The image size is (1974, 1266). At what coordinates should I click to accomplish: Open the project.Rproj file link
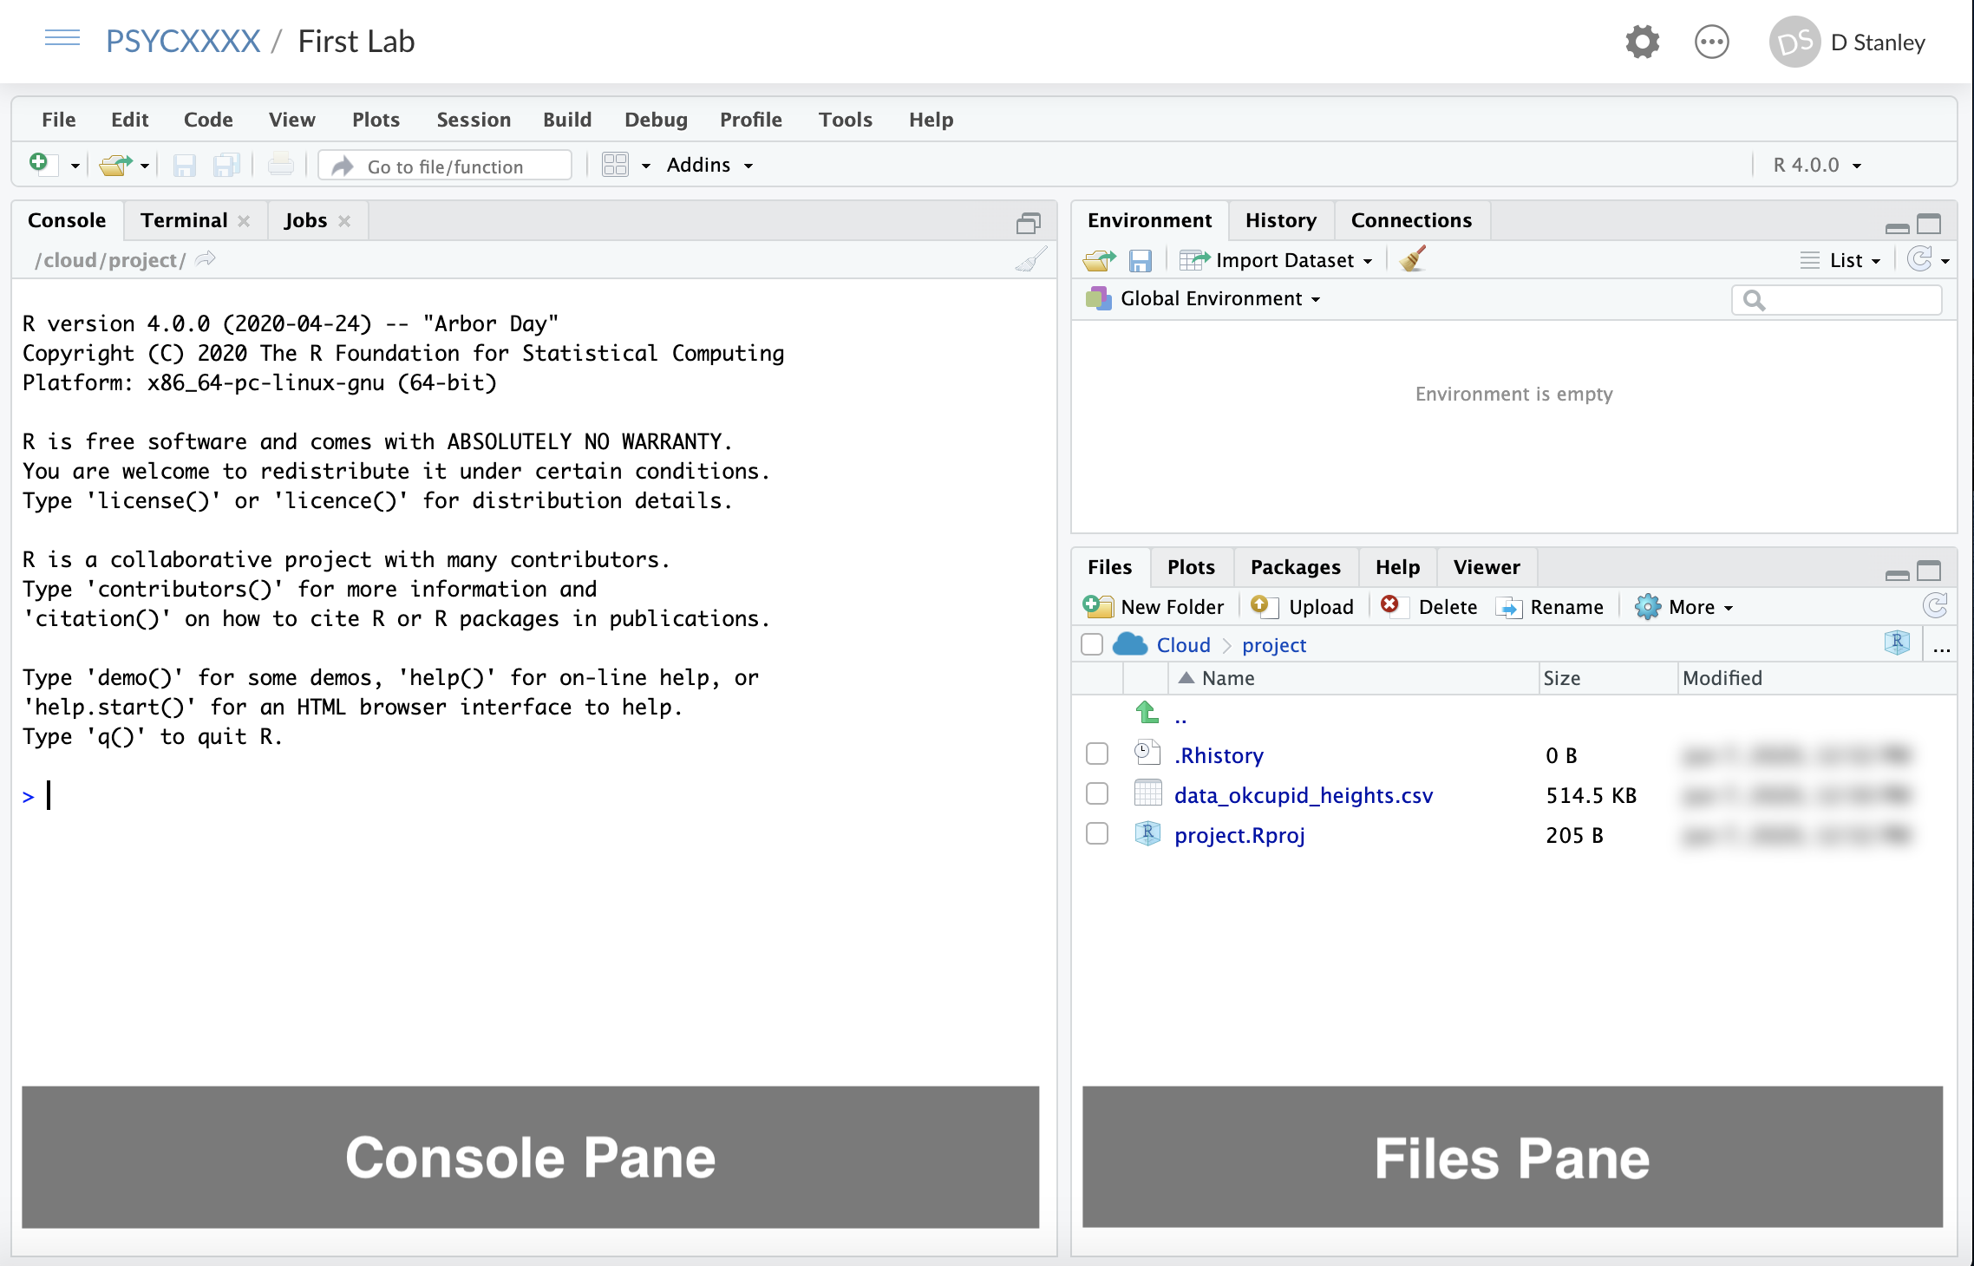click(x=1239, y=835)
